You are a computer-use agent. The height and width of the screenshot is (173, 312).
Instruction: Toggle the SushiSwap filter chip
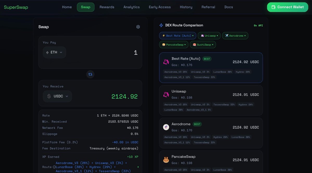tap(203, 45)
